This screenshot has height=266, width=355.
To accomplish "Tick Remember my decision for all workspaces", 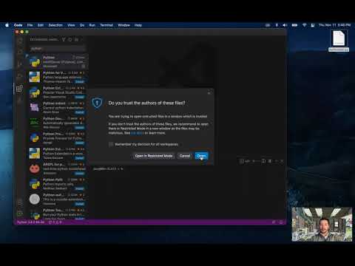I will 111,144.
